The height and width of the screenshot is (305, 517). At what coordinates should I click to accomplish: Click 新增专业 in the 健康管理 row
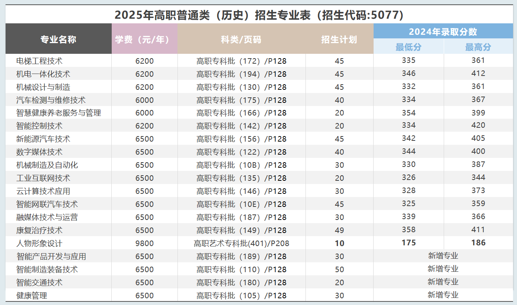pyautogui.click(x=443, y=295)
